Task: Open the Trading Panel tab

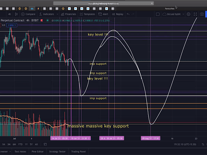Action: 78,152
